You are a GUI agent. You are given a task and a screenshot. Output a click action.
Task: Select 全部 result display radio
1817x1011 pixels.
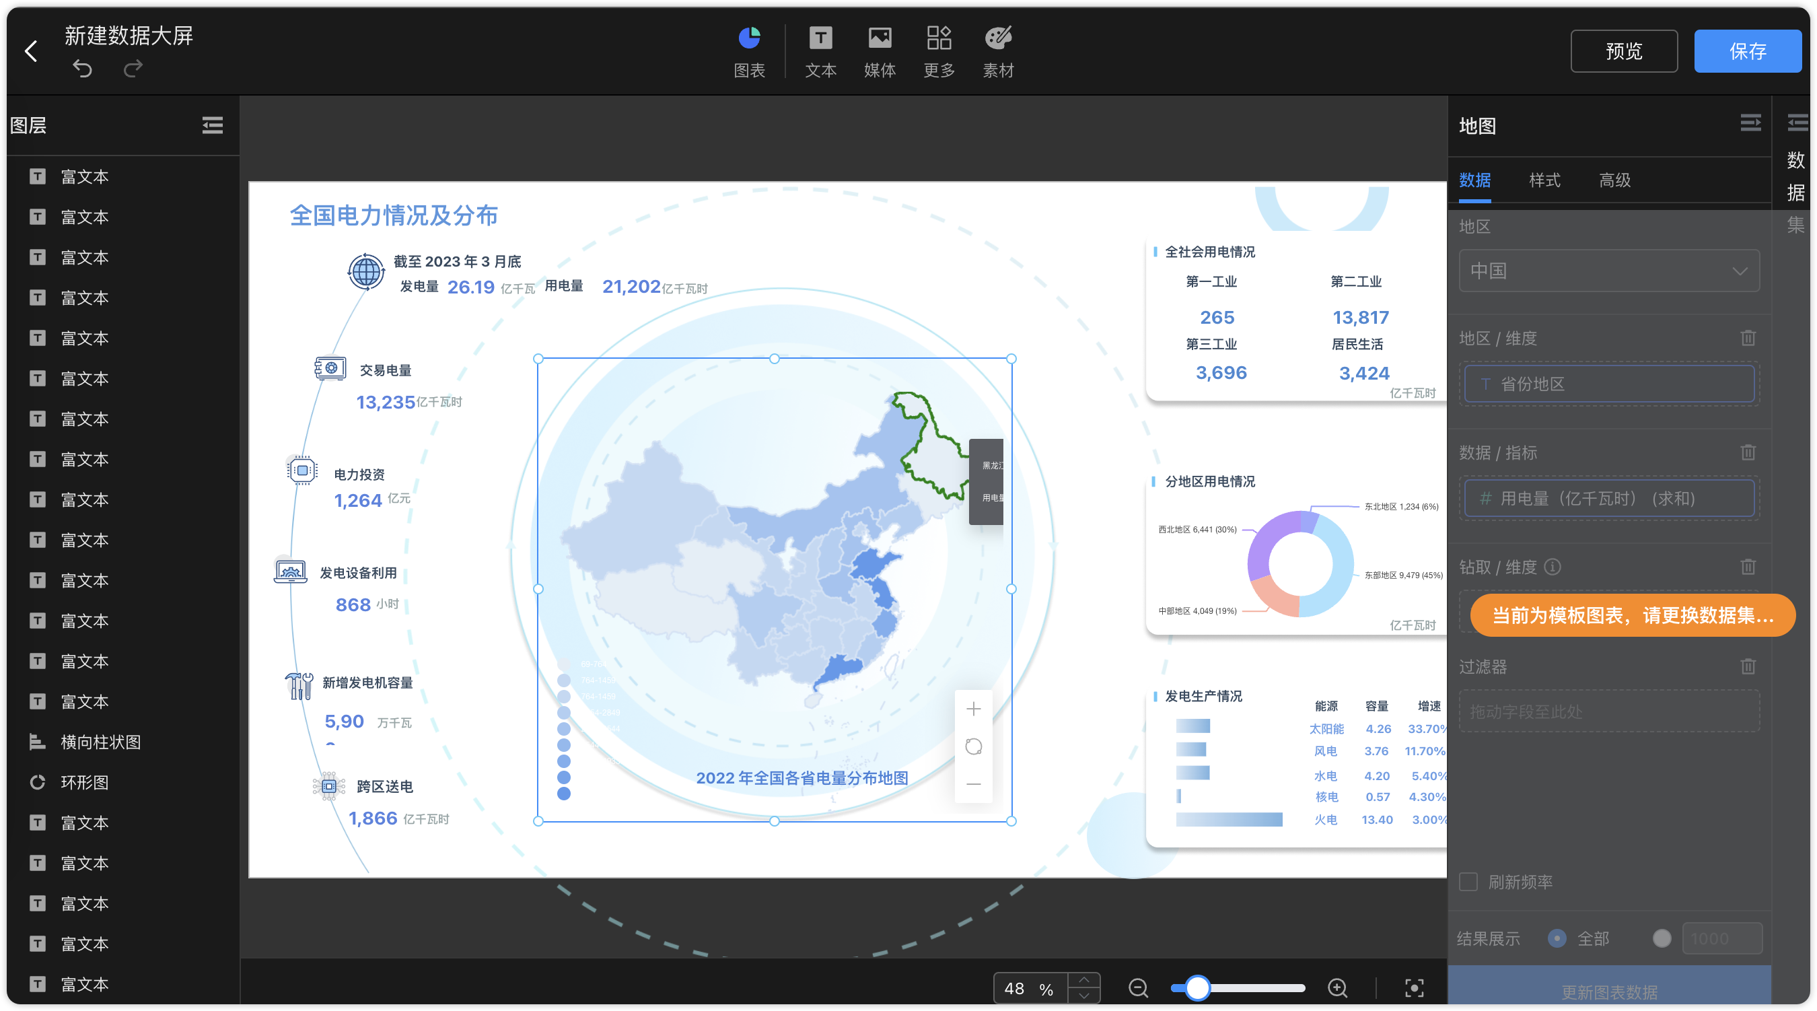pyautogui.click(x=1557, y=938)
